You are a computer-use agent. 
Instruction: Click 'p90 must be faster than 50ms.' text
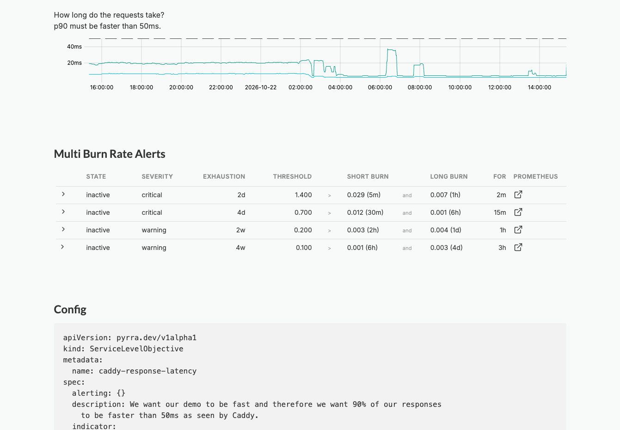pos(107,26)
